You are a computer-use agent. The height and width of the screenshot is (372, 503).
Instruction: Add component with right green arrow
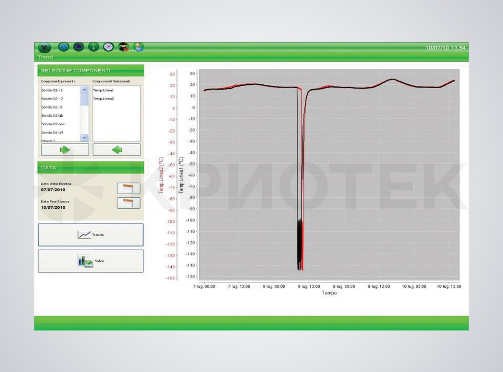click(x=65, y=150)
